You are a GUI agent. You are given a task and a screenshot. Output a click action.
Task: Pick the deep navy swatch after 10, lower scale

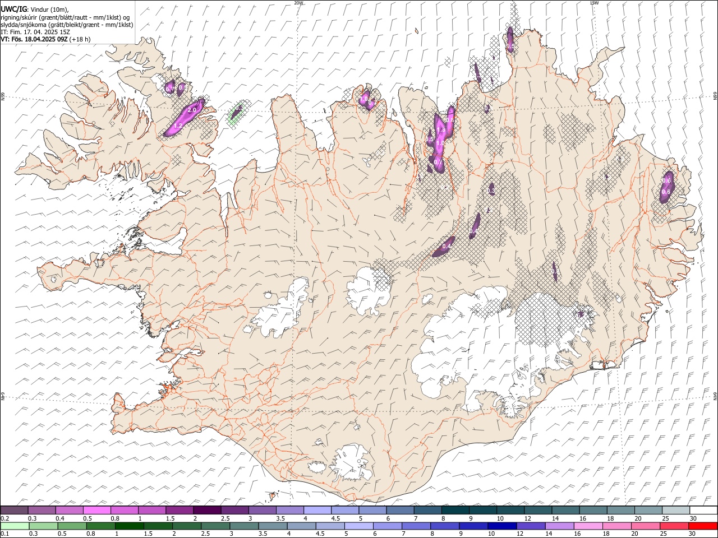[x=501, y=526]
